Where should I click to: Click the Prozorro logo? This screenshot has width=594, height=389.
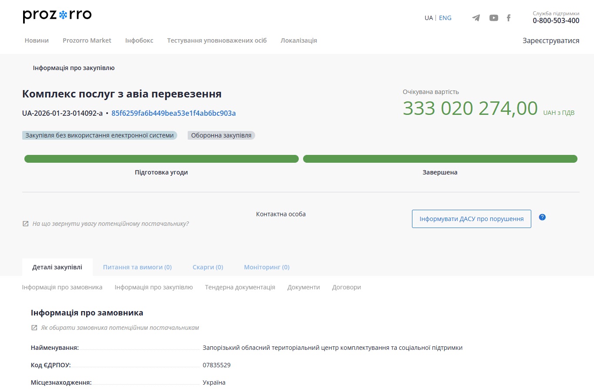57,16
